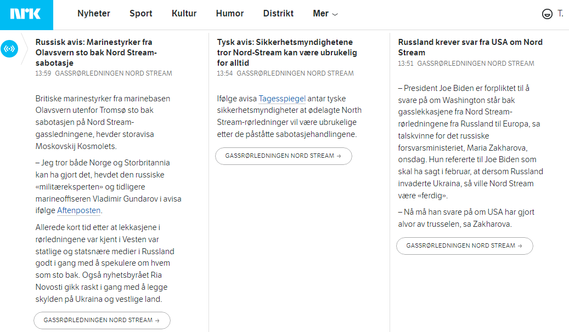Click the NRK logo
Screen dimensions: 569x332
[x=26, y=14]
